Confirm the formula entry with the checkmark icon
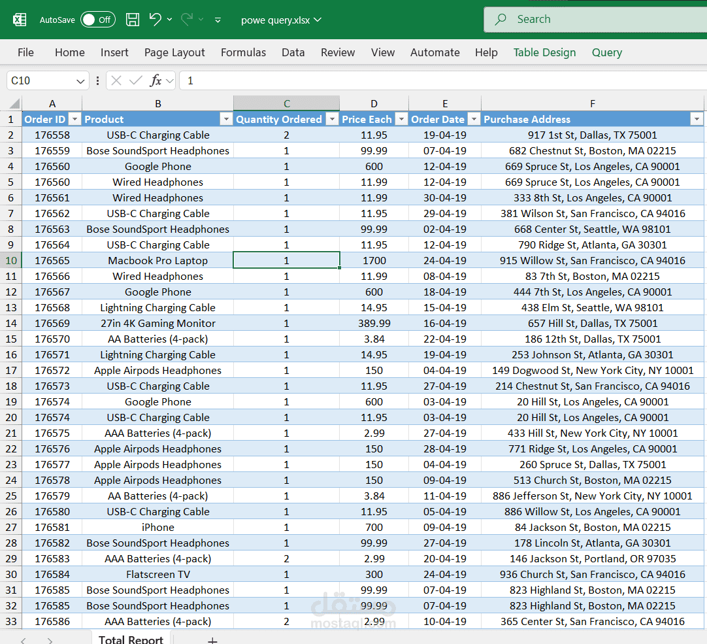707x644 pixels. (x=135, y=81)
